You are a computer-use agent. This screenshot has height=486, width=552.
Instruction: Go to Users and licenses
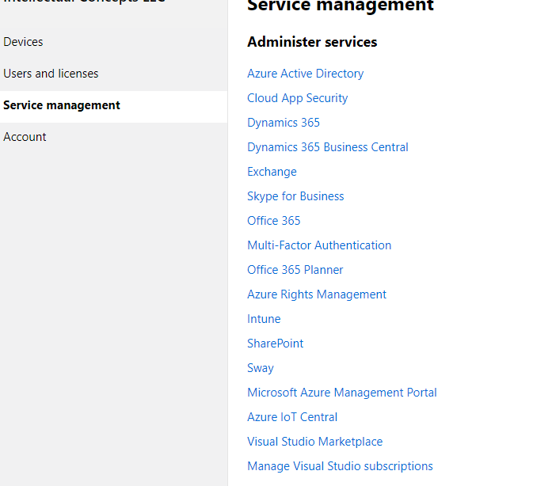pyautogui.click(x=51, y=74)
